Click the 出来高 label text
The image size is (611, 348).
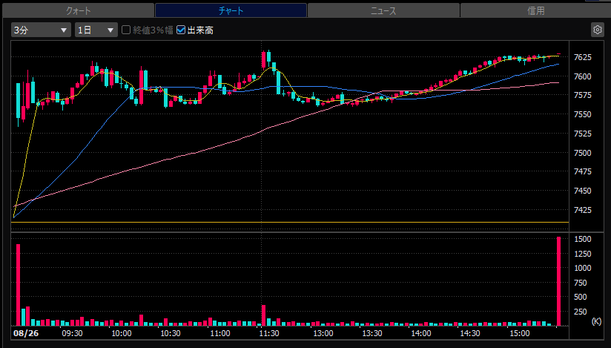pyautogui.click(x=200, y=30)
